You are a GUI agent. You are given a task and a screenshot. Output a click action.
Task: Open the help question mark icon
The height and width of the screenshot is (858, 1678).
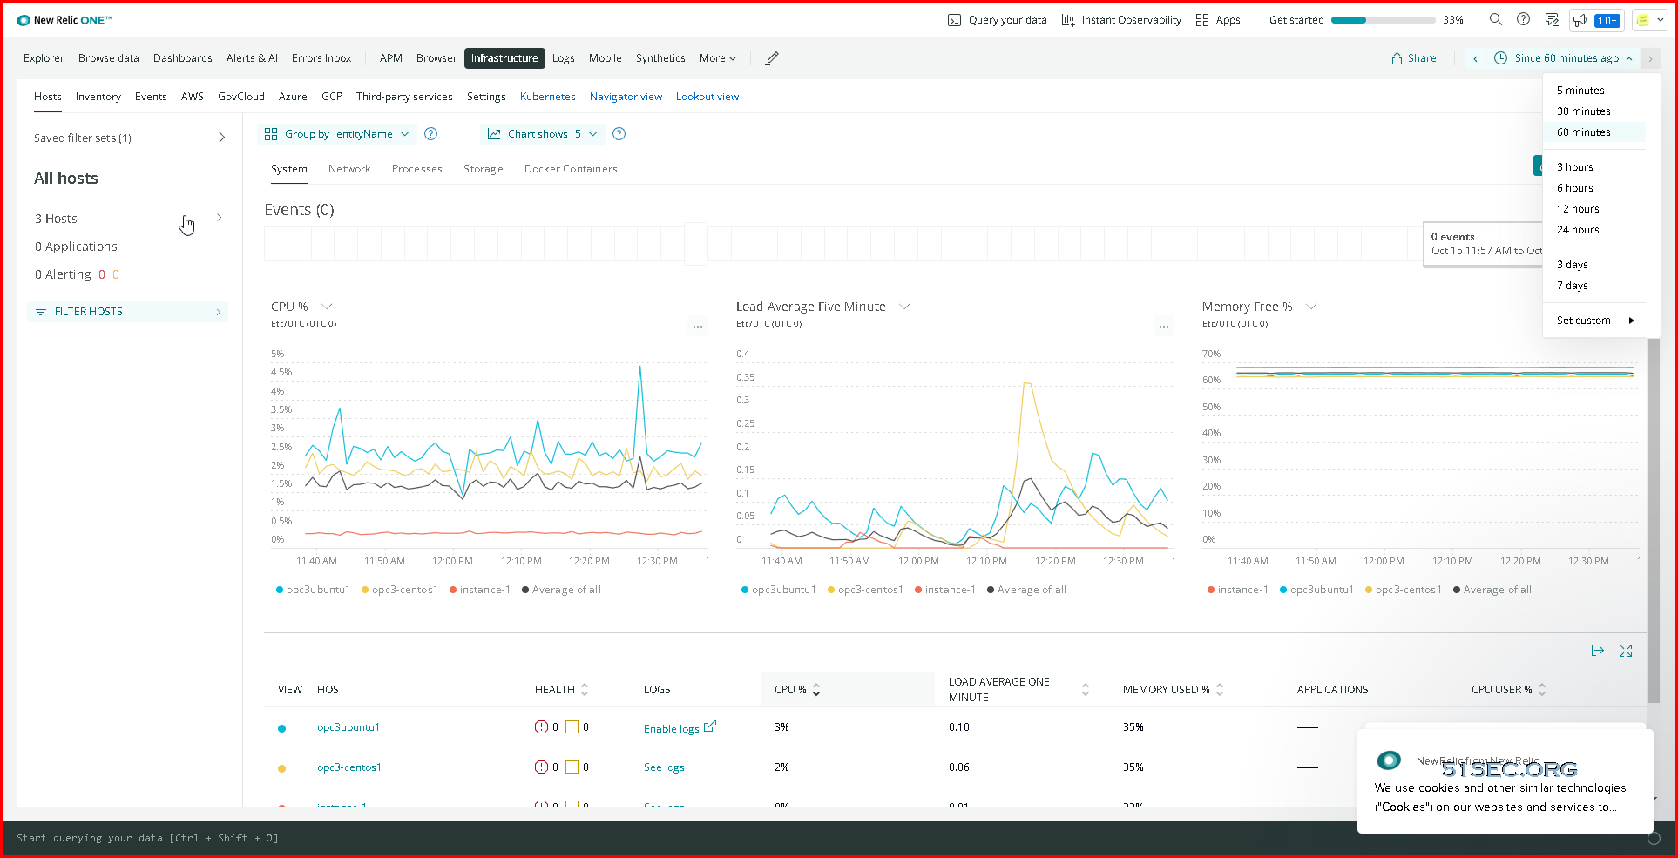tap(1523, 19)
